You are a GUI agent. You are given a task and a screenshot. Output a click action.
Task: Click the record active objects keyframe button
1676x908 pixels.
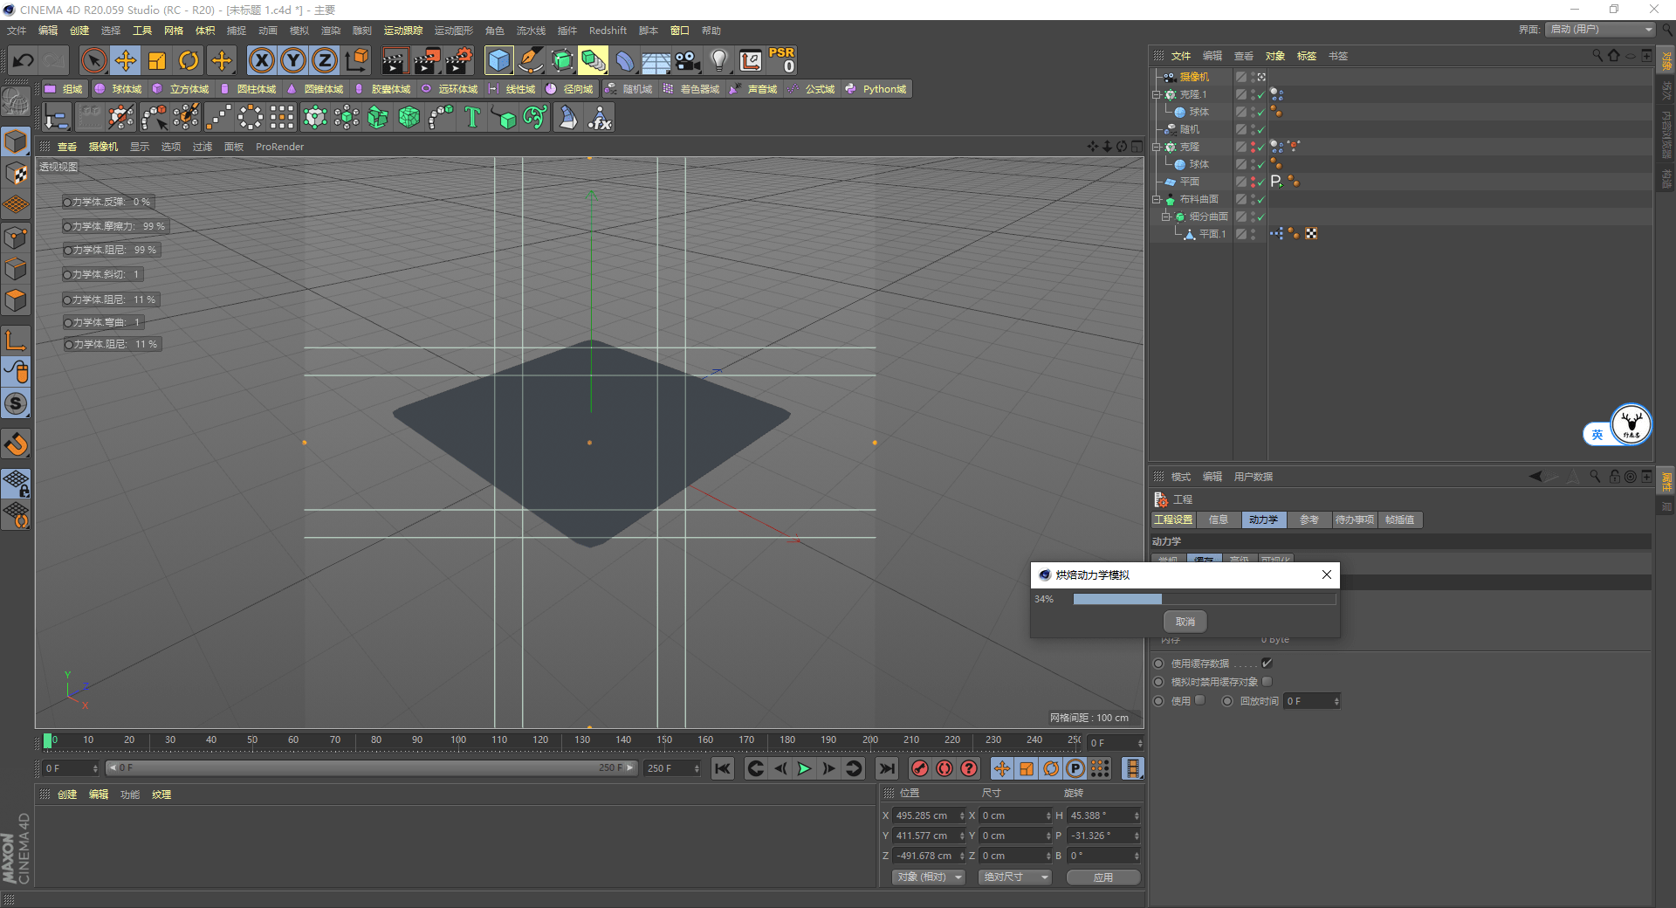tap(919, 768)
